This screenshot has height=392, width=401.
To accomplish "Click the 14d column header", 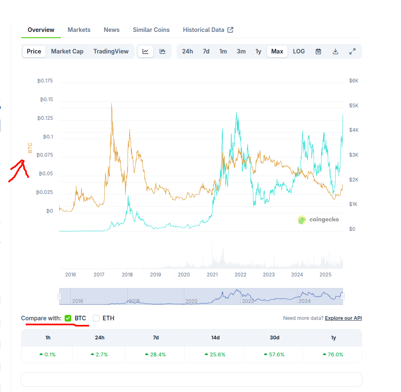I will 215,338.
